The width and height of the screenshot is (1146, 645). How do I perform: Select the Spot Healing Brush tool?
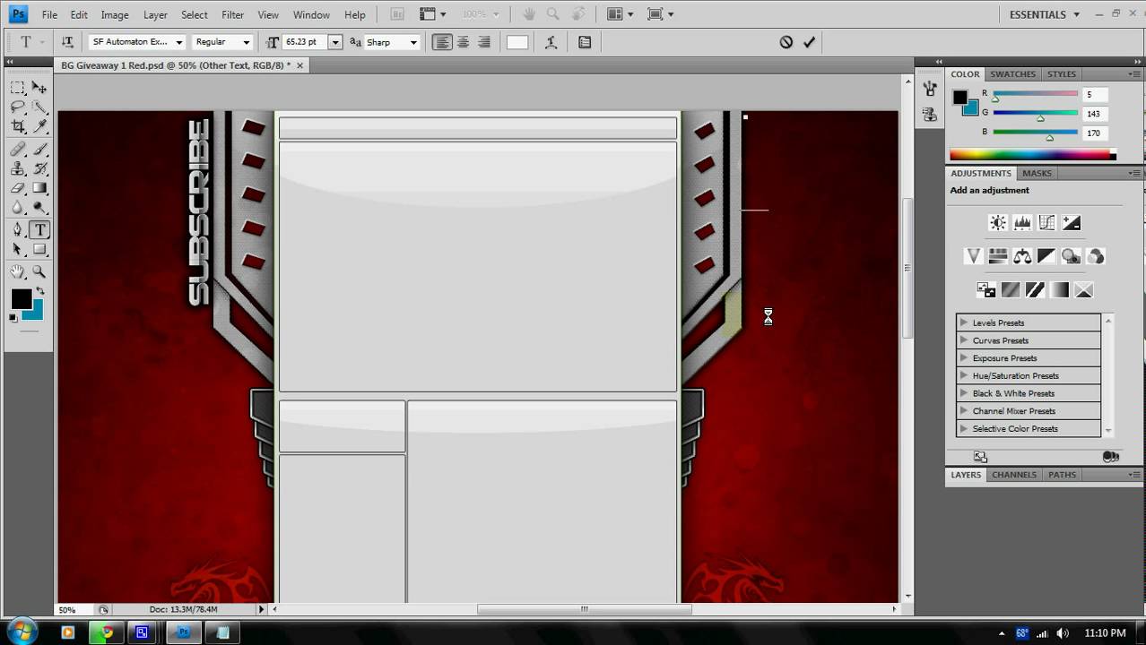click(17, 150)
